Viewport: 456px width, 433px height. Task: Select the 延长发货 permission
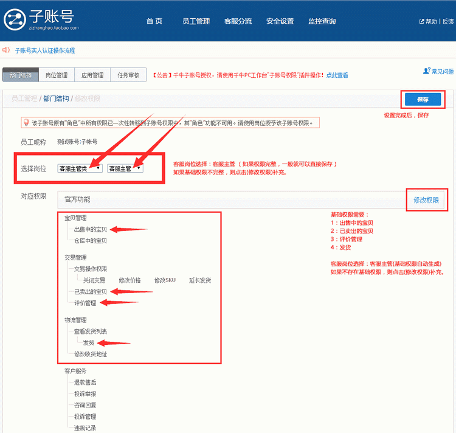[x=200, y=280]
